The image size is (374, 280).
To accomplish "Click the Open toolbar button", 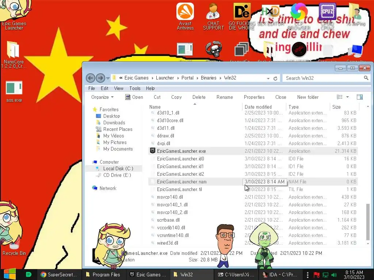I will [134, 97].
